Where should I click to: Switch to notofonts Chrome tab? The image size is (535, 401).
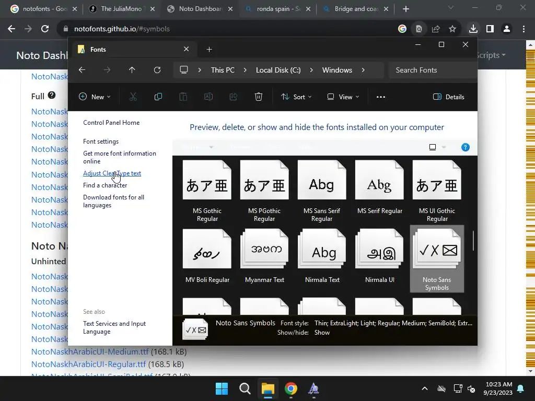pos(44,9)
